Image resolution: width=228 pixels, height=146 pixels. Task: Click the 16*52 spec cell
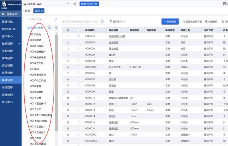pos(133,135)
